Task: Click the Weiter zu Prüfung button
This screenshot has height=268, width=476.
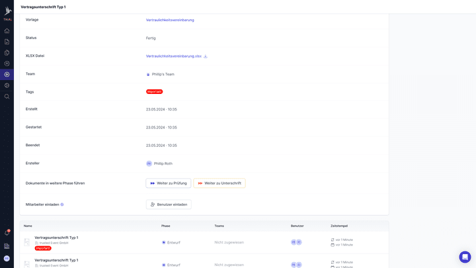Action: [x=169, y=183]
